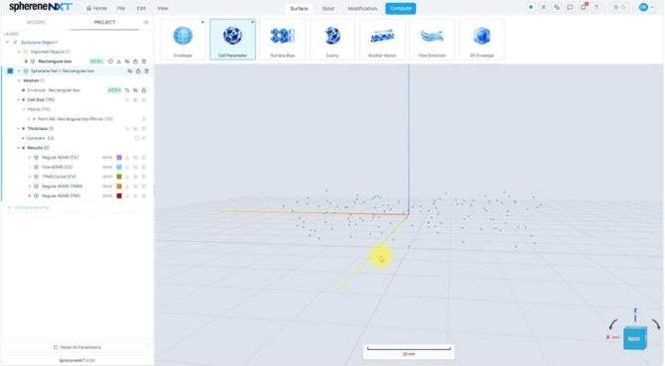Uncheck the Spherene Part 1 checkbox
The image size is (665, 366).
[x=10, y=70]
